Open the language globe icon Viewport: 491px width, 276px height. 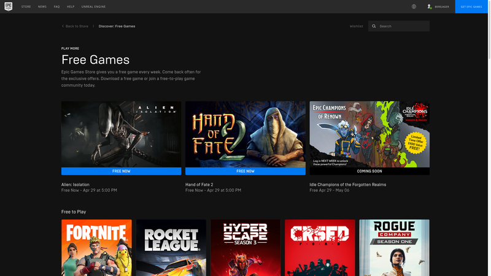(x=414, y=7)
